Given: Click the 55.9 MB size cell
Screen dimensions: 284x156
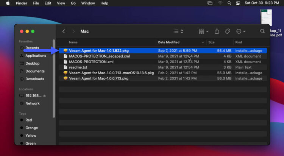Looking at the screenshot, I should coord(224,73).
